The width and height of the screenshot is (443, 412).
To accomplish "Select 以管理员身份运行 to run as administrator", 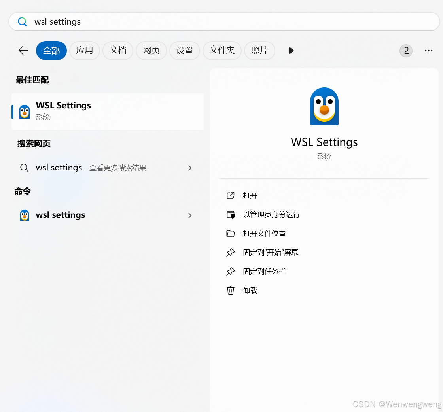I will point(271,214).
